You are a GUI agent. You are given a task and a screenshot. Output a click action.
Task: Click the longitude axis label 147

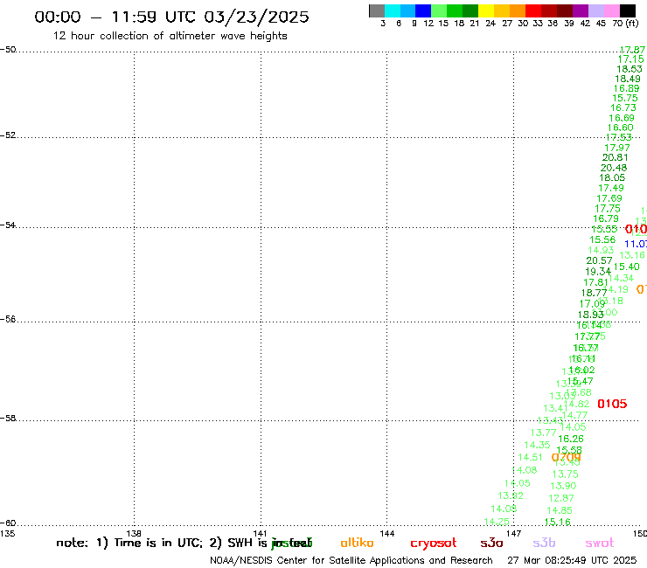coord(513,534)
